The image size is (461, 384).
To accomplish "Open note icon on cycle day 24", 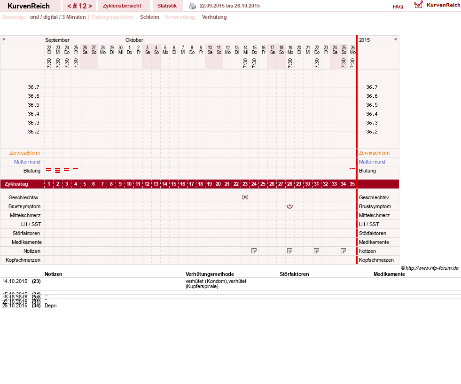I will tap(254, 251).
